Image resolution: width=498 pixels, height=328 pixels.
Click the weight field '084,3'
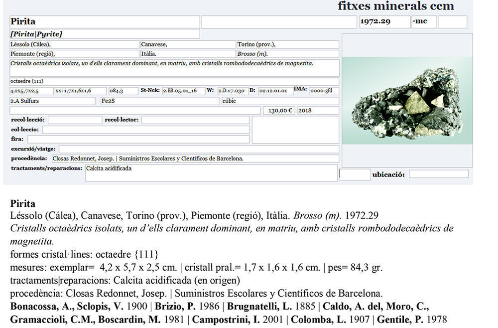123,91
